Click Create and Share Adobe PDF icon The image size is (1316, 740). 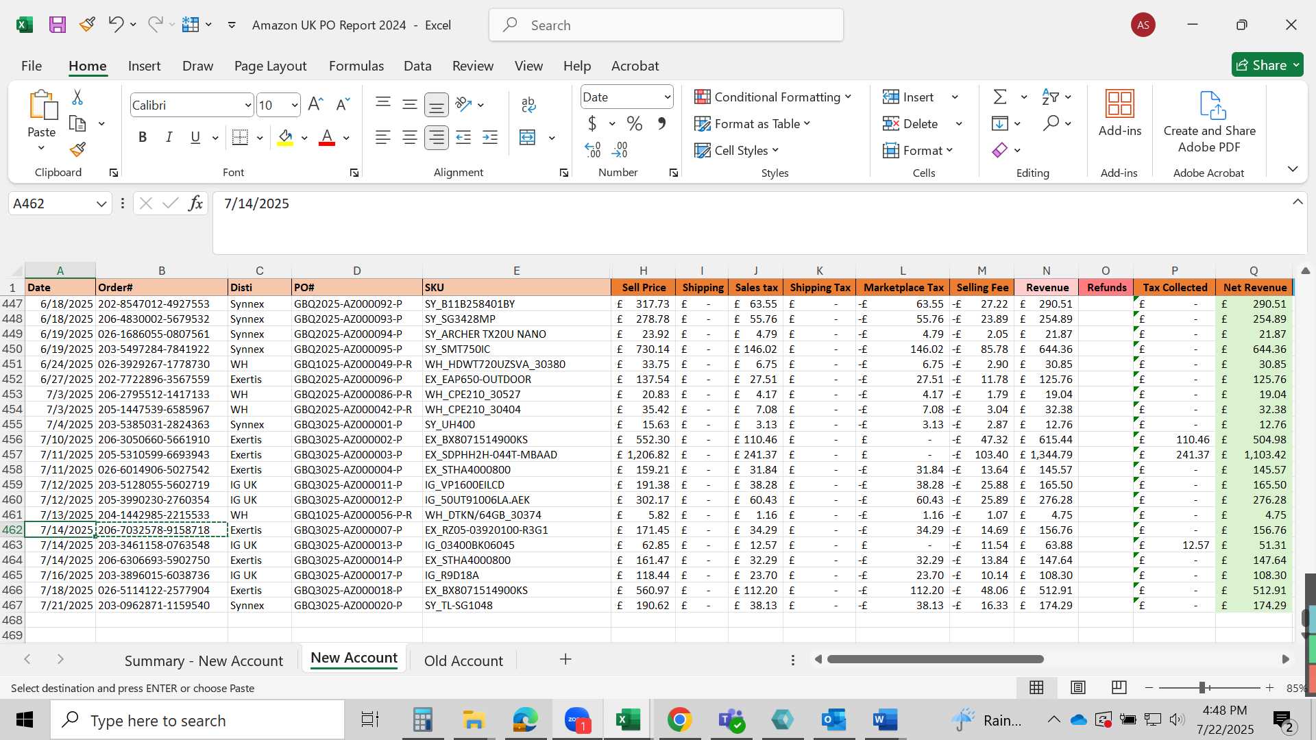[1211, 105]
